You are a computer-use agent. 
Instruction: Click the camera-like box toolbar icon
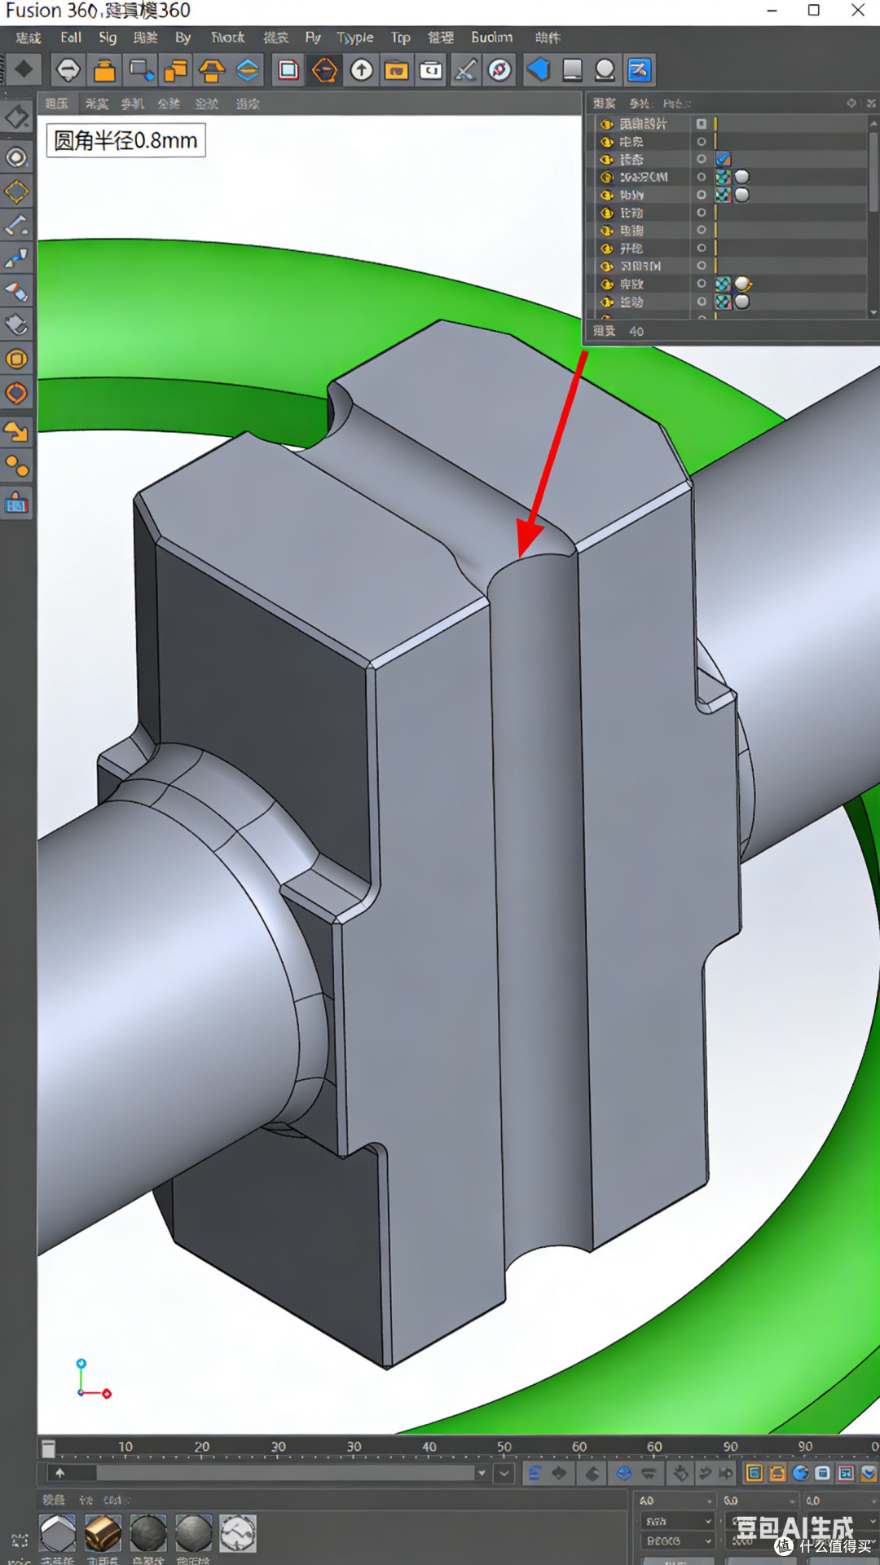[x=431, y=70]
